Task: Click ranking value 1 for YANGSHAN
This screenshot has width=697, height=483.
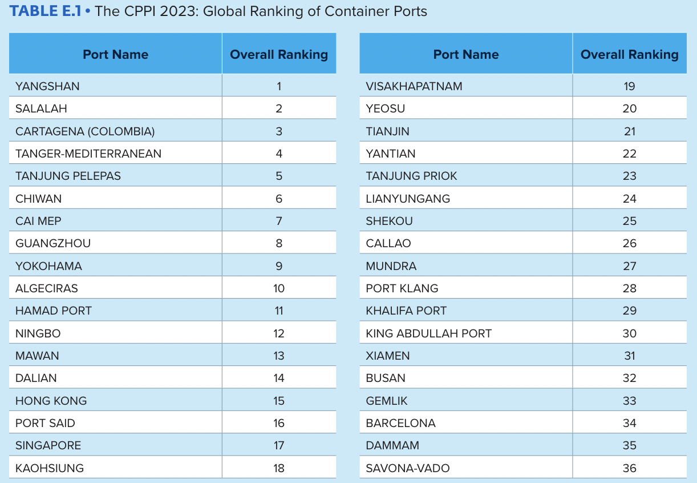Action: [x=279, y=86]
